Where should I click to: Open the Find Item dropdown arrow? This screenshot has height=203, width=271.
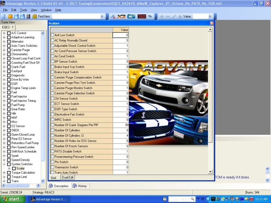tap(102, 16)
